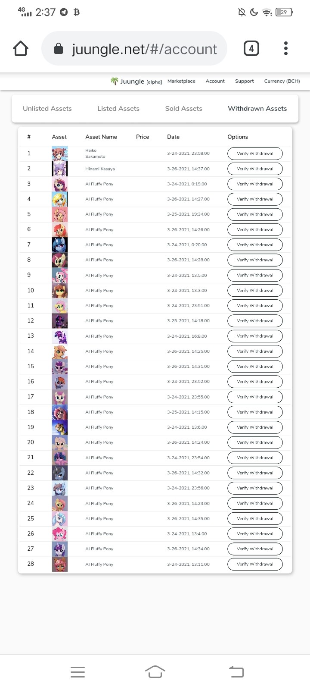The width and height of the screenshot is (310, 690).
Task: Open the Hinami Kasaya asset thumbnail
Action: coord(59,169)
